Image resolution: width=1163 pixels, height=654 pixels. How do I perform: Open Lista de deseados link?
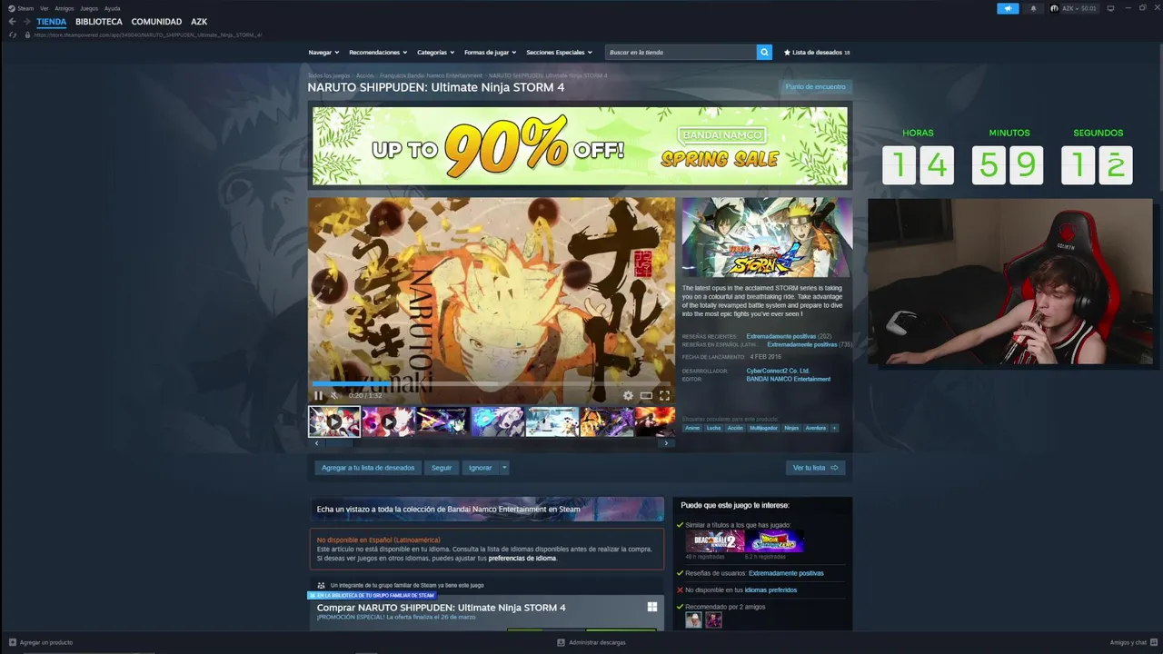point(817,53)
